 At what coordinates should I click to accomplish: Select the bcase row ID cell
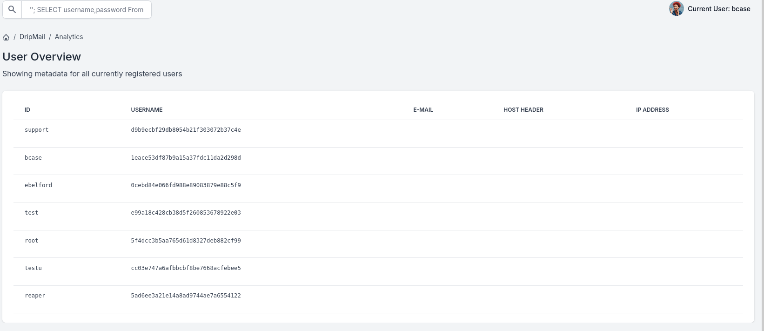click(x=33, y=158)
